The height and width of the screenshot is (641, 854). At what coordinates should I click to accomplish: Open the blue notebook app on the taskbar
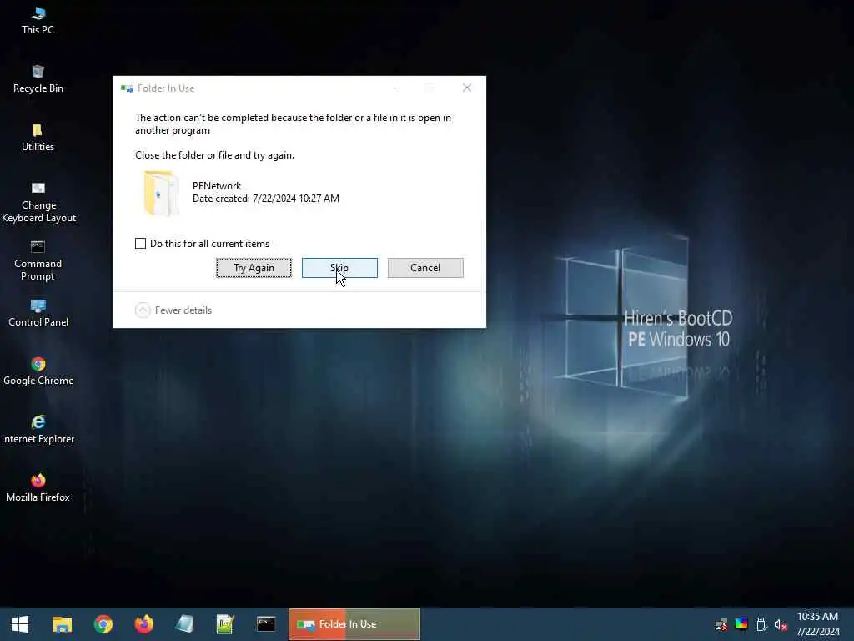coord(184,624)
